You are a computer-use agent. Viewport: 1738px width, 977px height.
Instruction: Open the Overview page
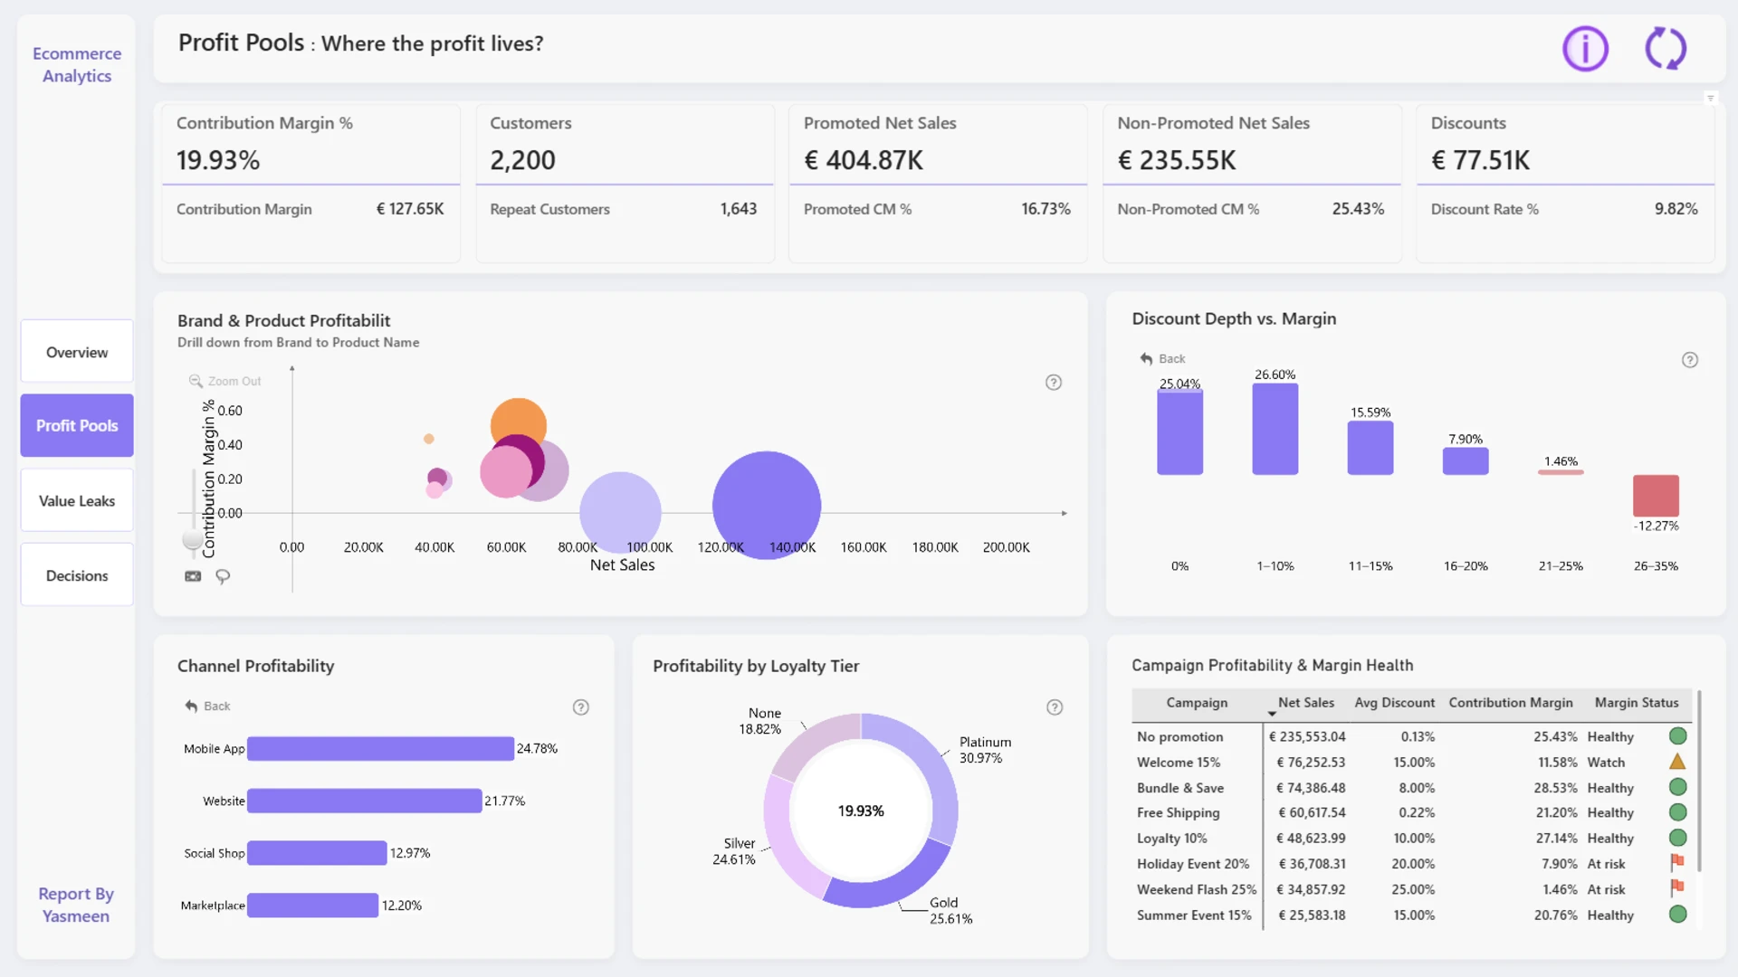pyautogui.click(x=77, y=351)
